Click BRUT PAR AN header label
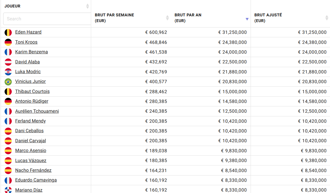 (188, 18)
